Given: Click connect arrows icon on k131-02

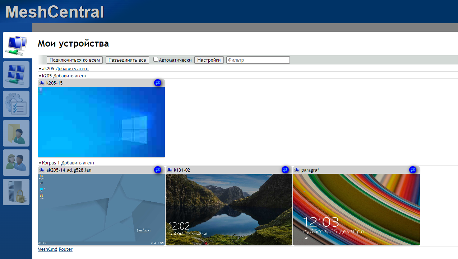Looking at the screenshot, I should [x=285, y=170].
